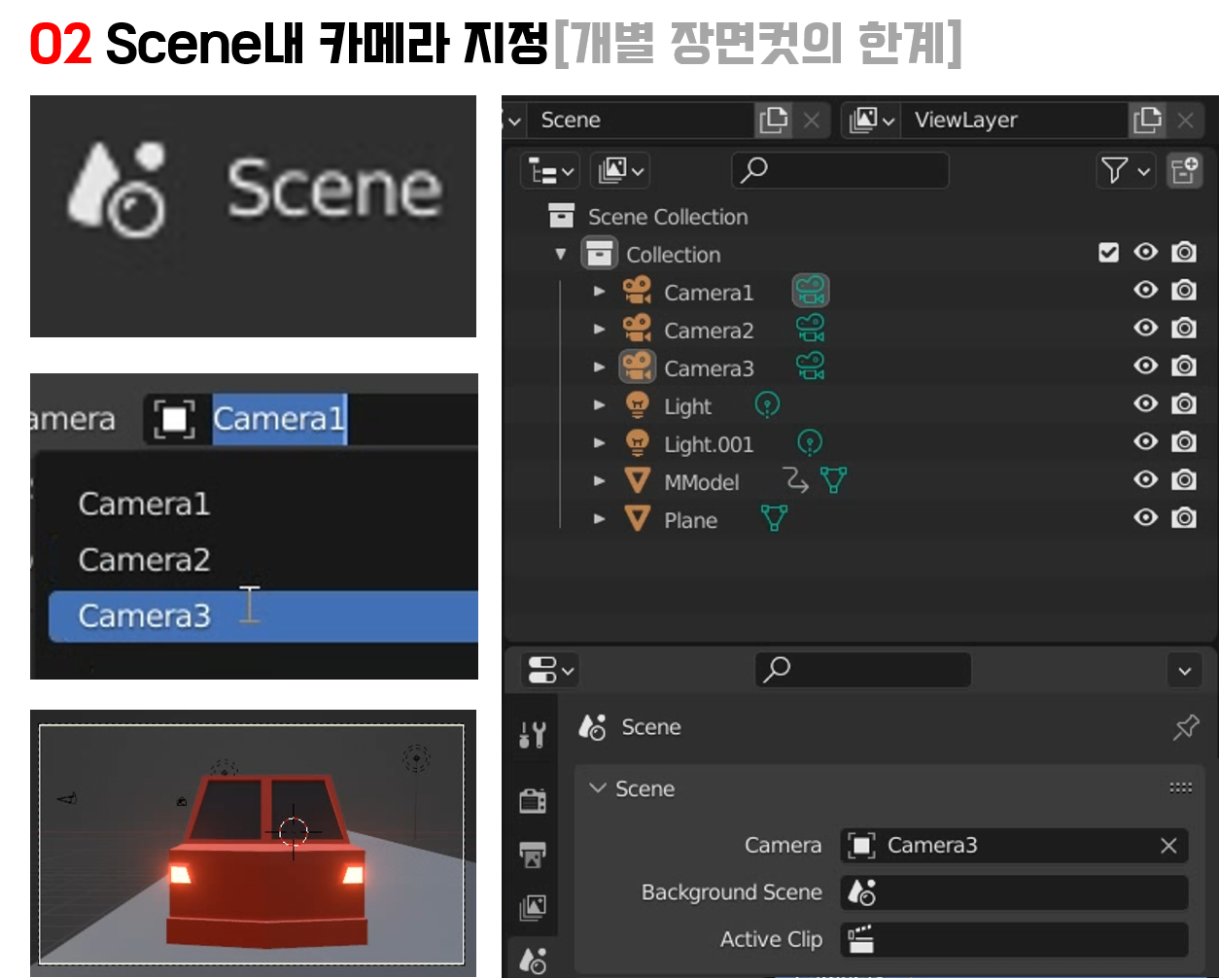This screenshot has height=978, width=1219.
Task: Click the Collection box icon
Action: click(x=599, y=253)
